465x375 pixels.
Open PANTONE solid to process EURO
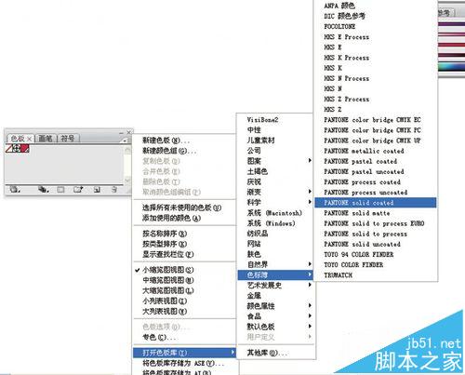click(374, 223)
